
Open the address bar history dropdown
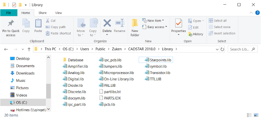pyautogui.click(x=217, y=49)
